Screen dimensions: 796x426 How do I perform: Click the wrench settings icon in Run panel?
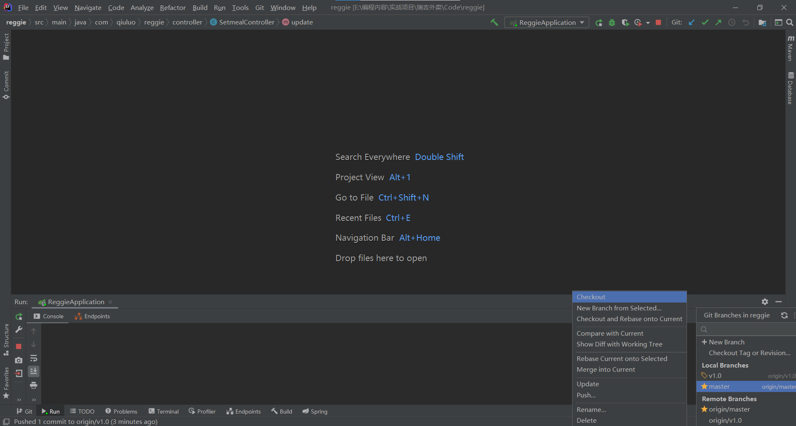coord(19,330)
